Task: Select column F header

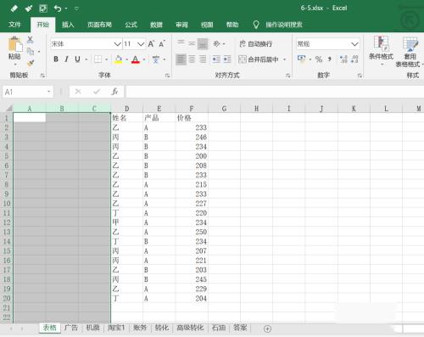Action: pos(192,109)
